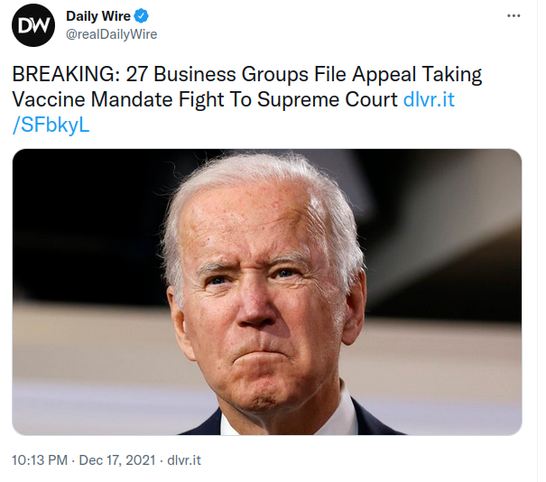Click the 'Supreme Court' text in tweet
Screen dimensions: 546x482
(328, 100)
